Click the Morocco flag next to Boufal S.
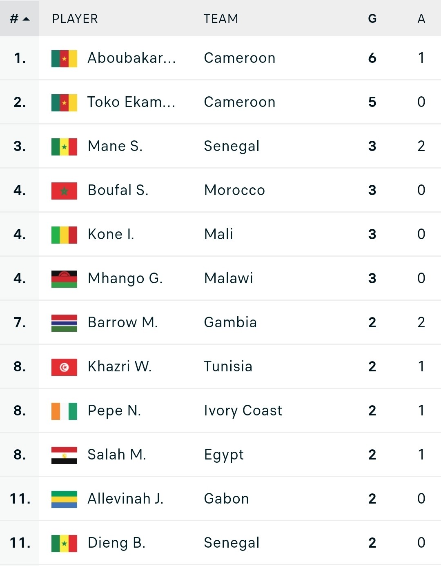This screenshot has width=441, height=566. (x=64, y=191)
